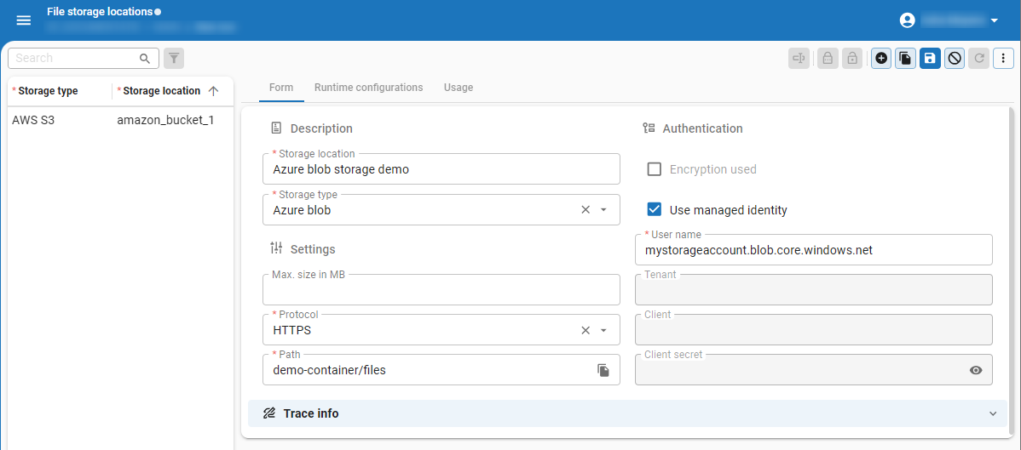Open the hamburger navigation menu
This screenshot has width=1021, height=450.
(24, 20)
